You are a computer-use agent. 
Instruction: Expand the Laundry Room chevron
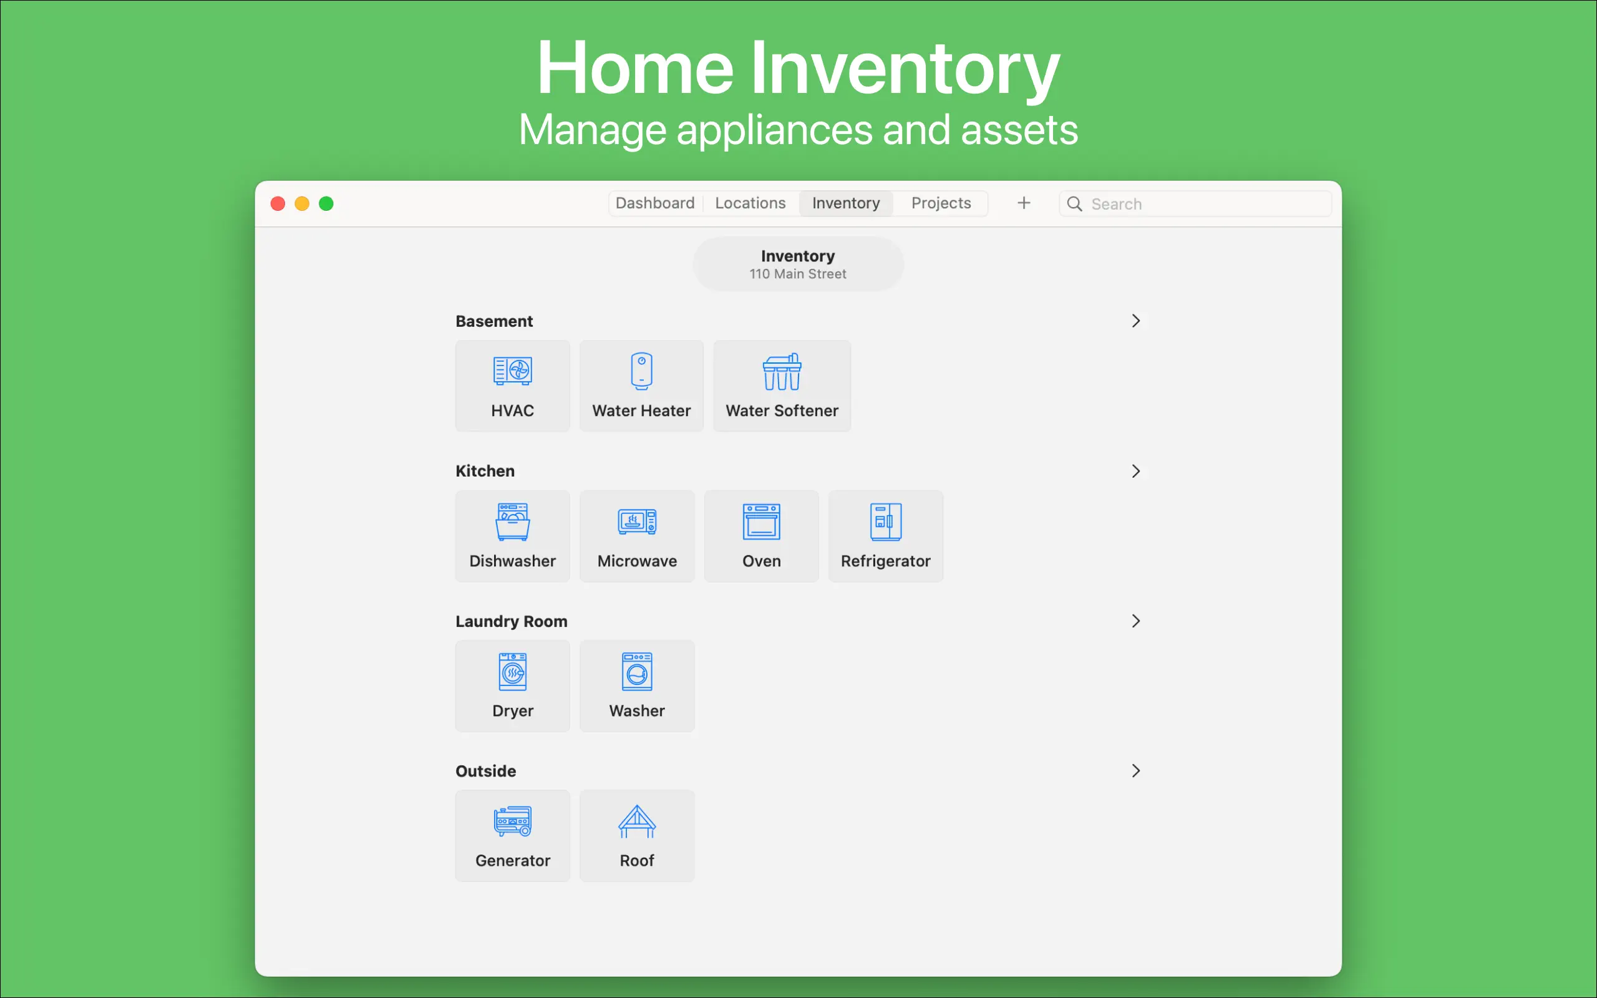(1135, 621)
